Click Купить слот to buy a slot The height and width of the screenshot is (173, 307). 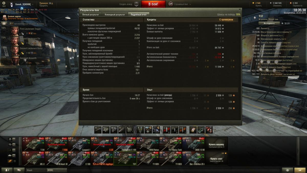[x=217, y=158]
